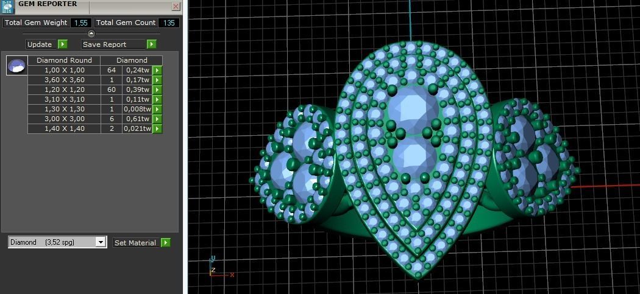Click the count cell showing 6

point(112,119)
